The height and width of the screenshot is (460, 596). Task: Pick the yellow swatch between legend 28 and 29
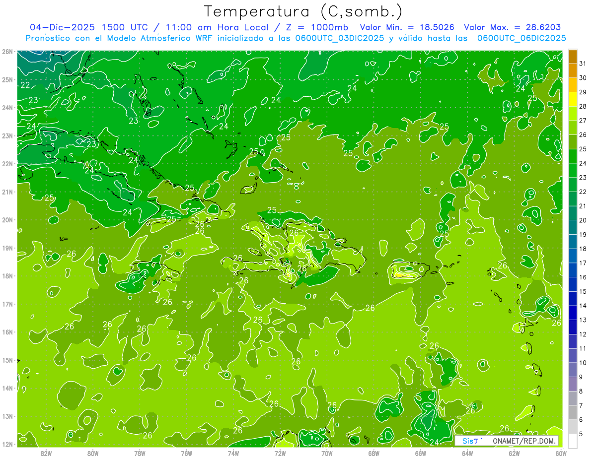pos(573,99)
